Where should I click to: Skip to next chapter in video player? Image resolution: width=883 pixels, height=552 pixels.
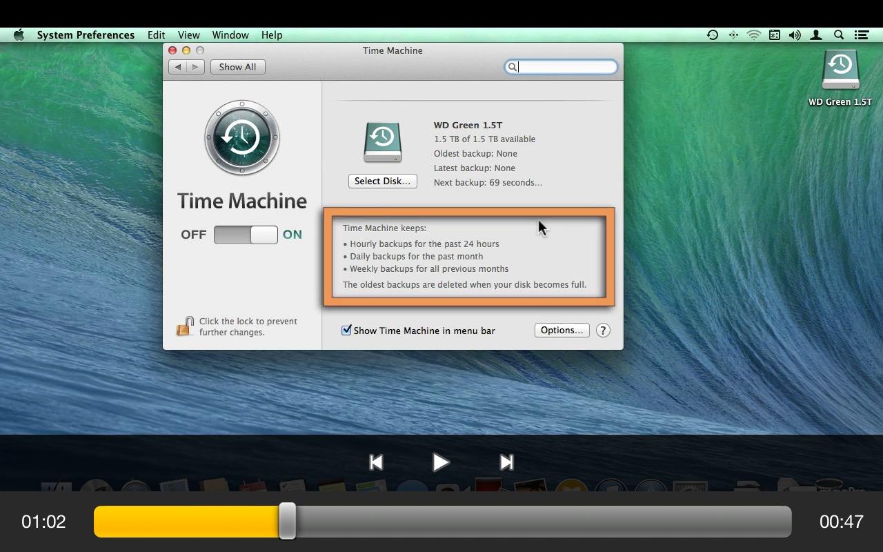pos(506,462)
